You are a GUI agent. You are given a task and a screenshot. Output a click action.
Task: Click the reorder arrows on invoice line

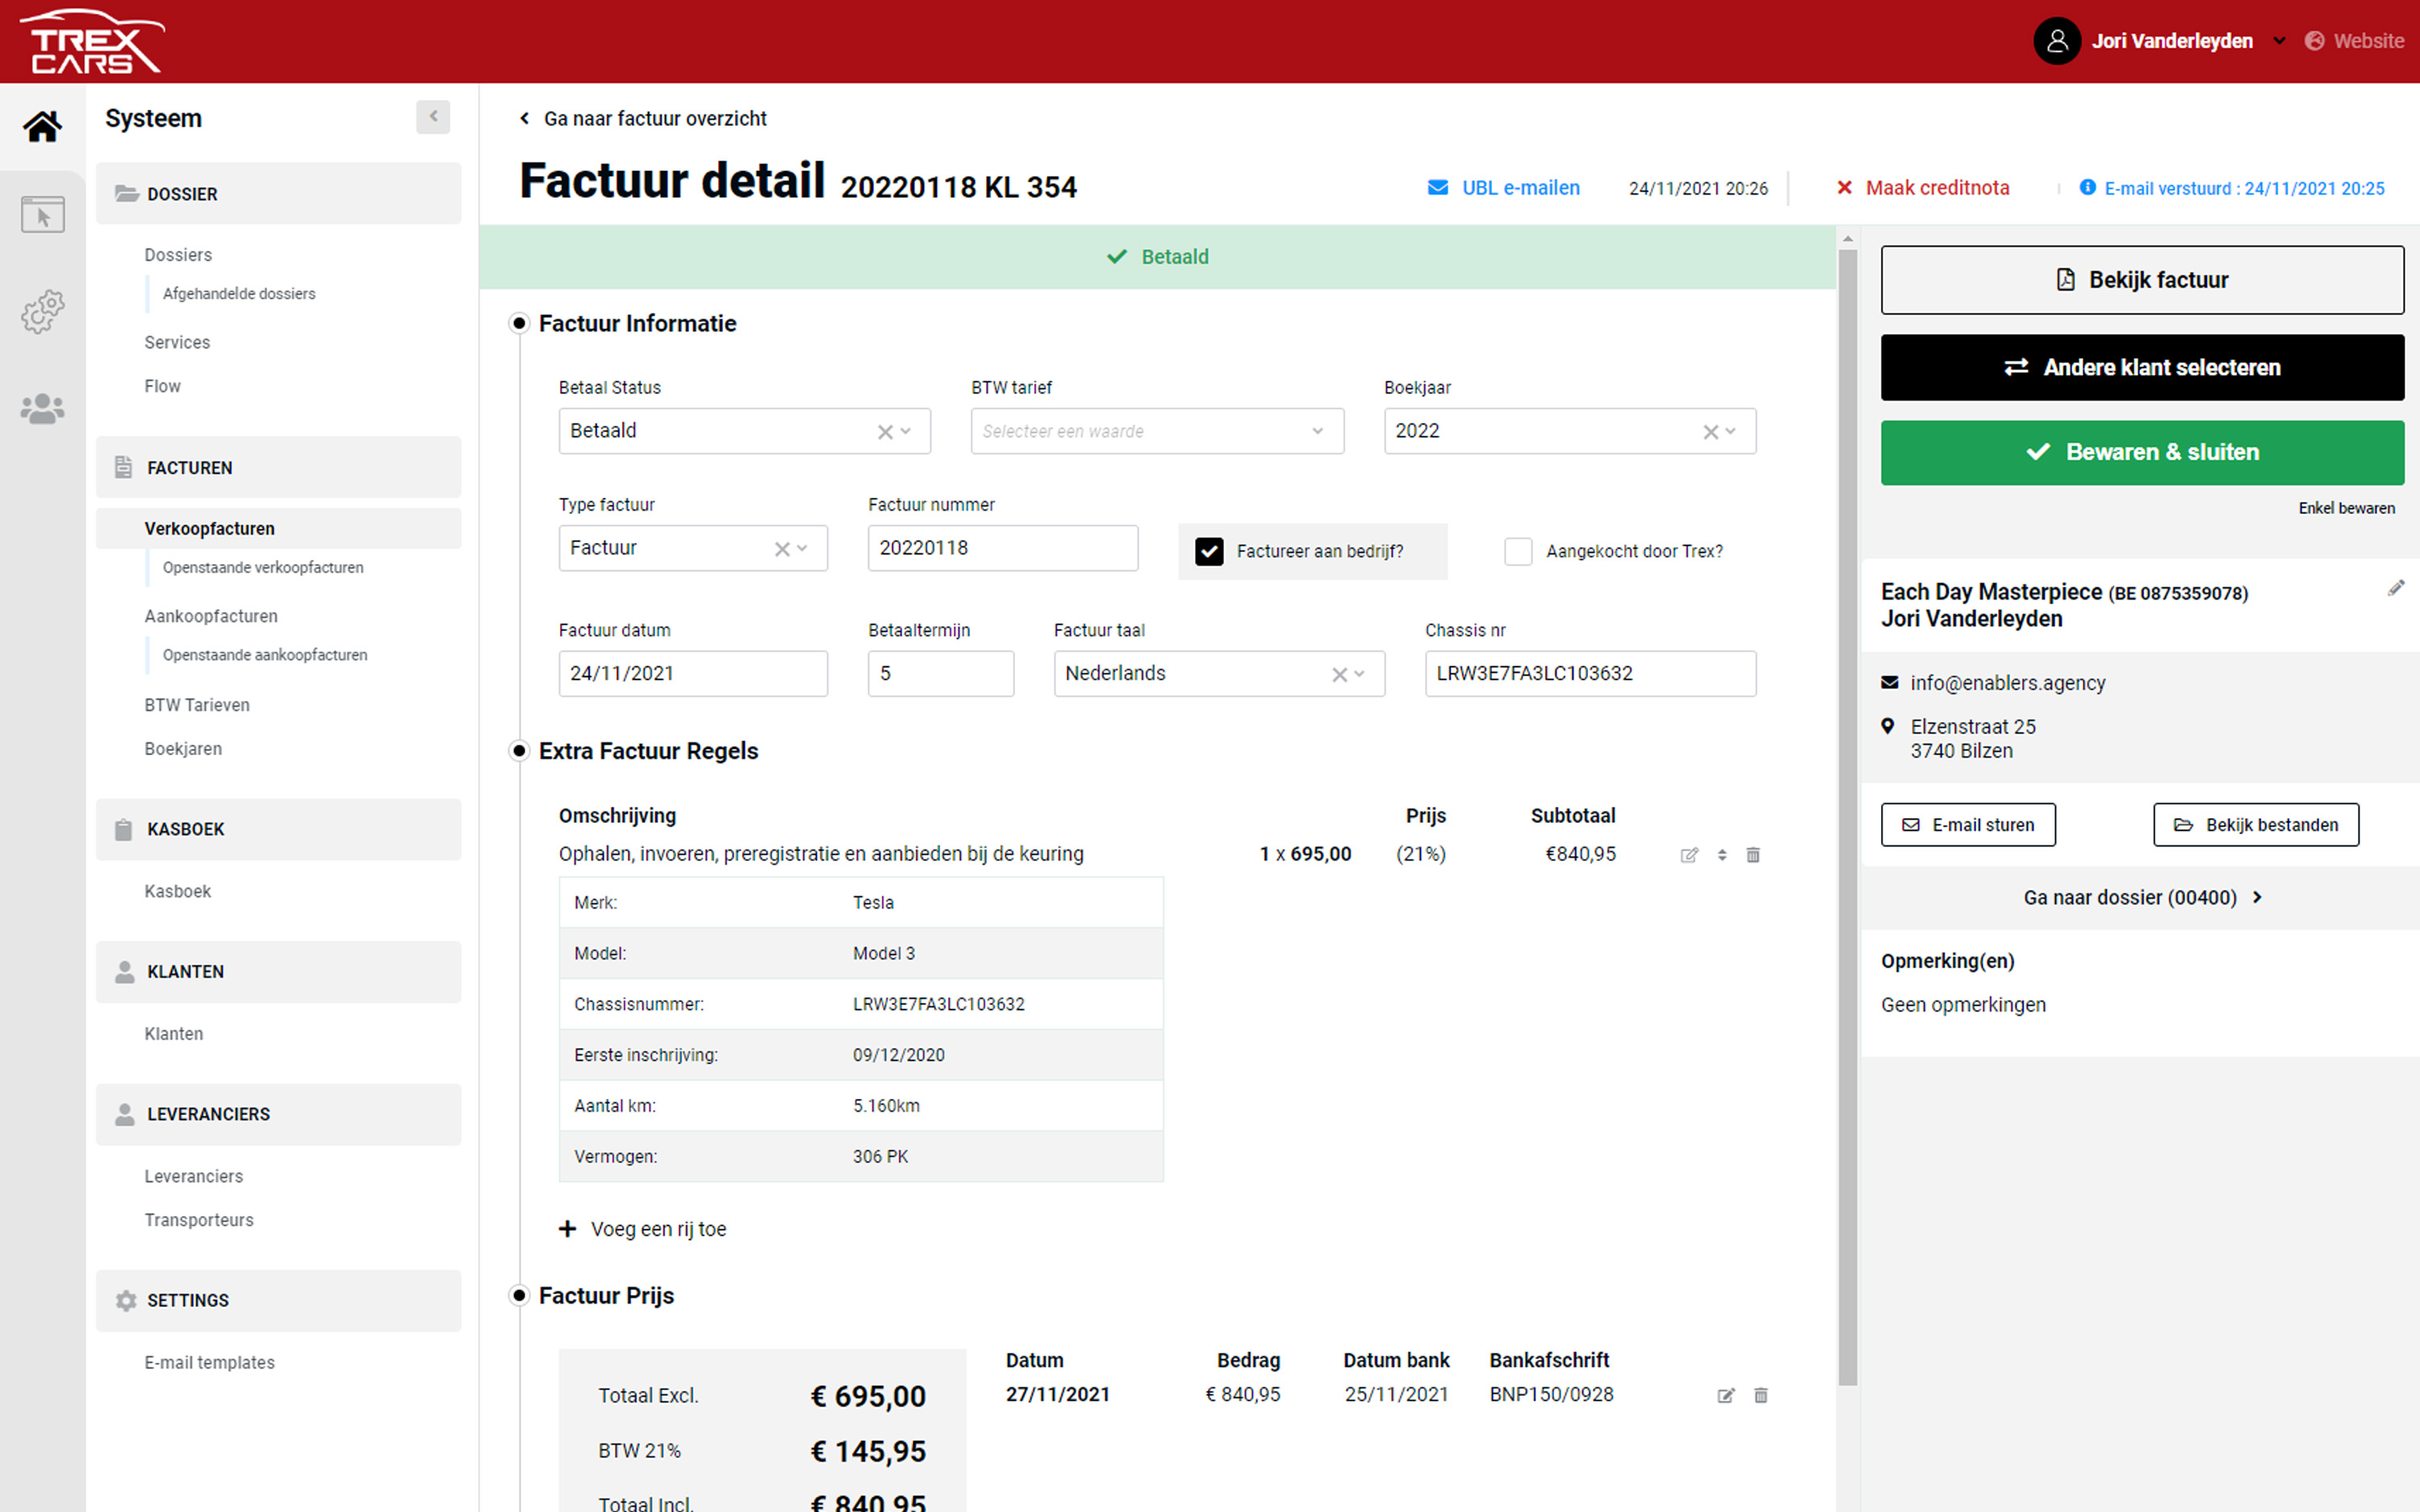pos(1722,855)
